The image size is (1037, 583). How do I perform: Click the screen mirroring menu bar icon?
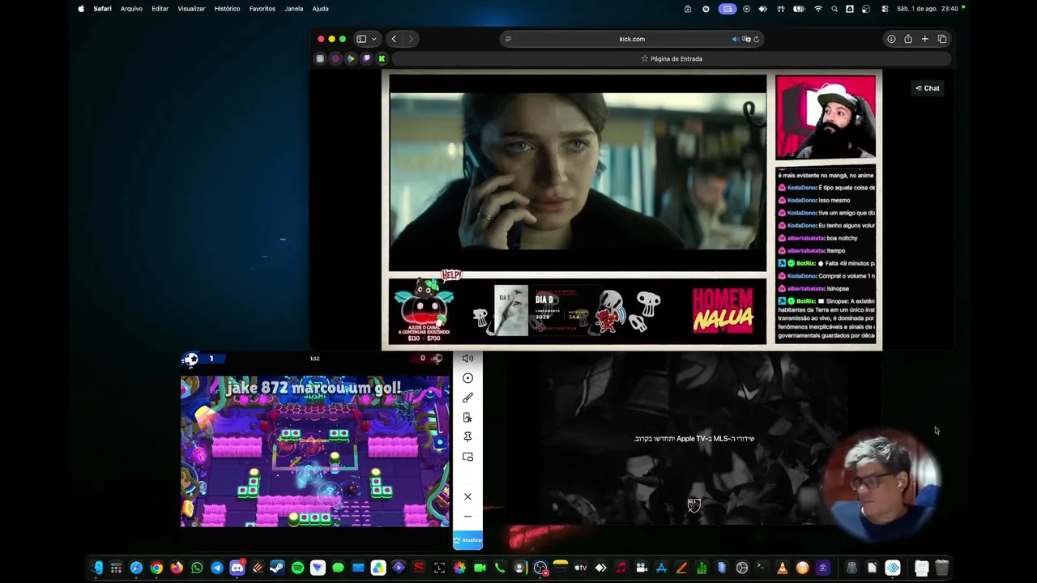click(728, 9)
